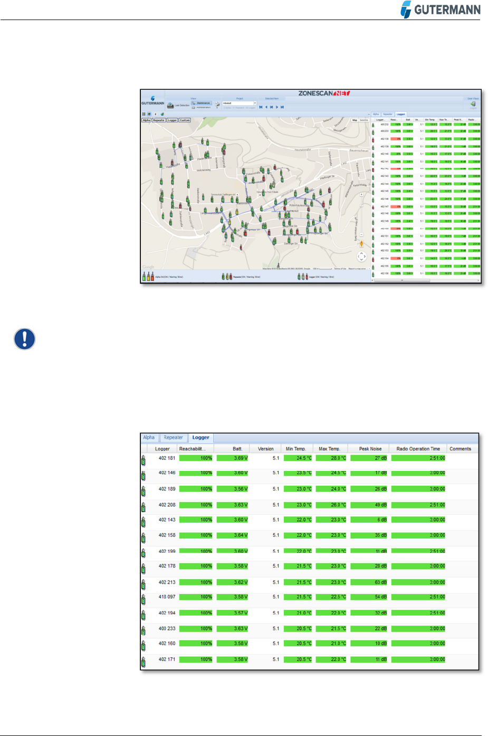488x736 pixels.
Task: Click the Version column header
Action: click(265, 449)
